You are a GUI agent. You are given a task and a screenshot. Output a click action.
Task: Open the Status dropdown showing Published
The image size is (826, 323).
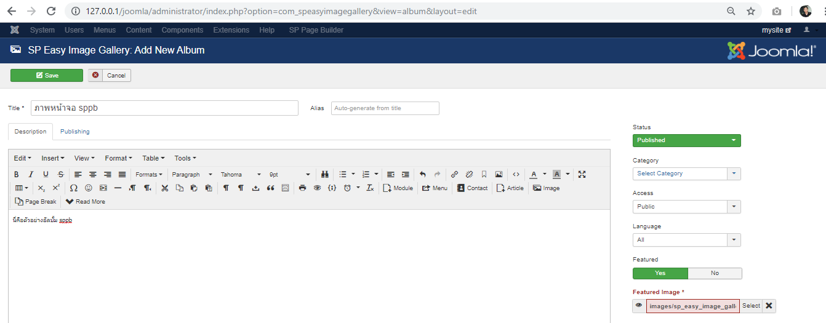pyautogui.click(x=686, y=140)
